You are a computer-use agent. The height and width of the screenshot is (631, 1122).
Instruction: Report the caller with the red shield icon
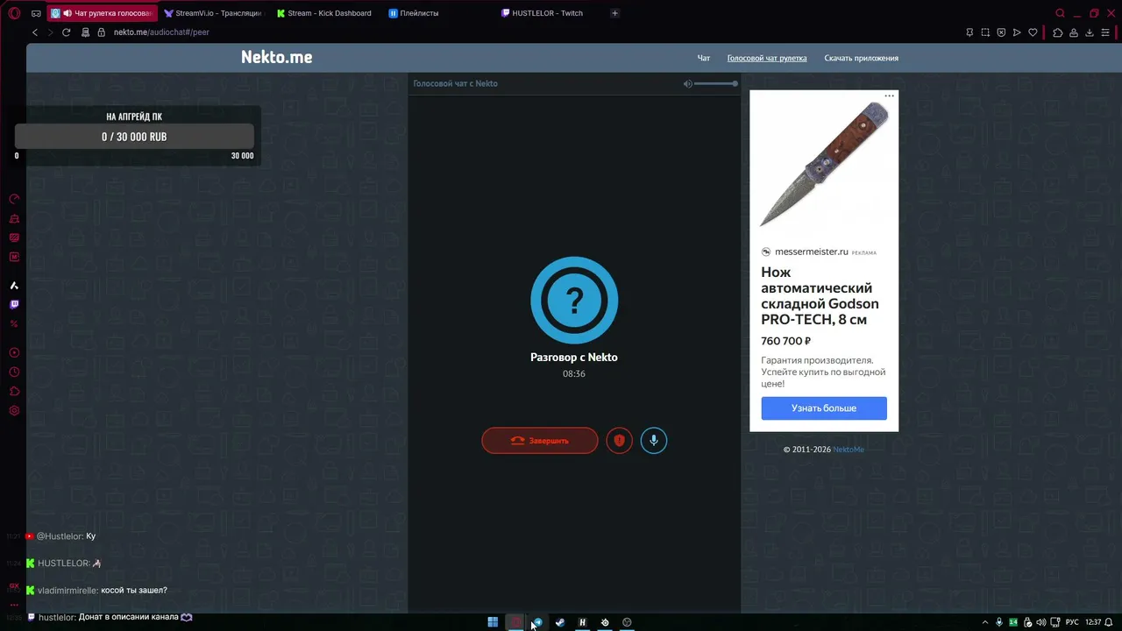619,441
